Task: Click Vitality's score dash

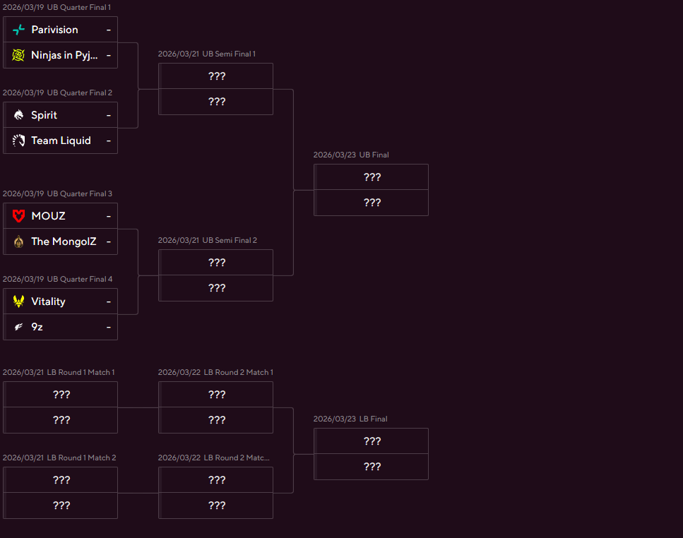Action: [x=109, y=301]
